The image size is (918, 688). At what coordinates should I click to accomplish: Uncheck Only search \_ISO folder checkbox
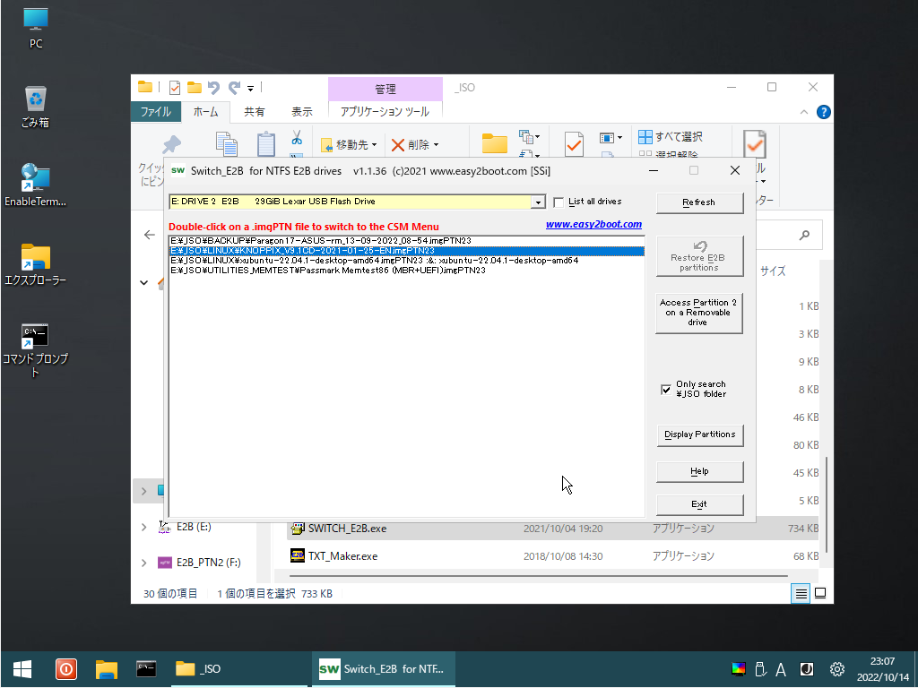(666, 390)
